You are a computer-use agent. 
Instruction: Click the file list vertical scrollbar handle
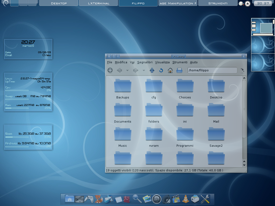pyautogui.click(x=244, y=109)
